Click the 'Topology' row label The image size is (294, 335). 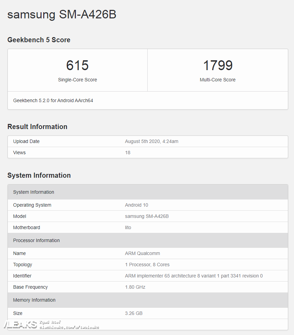tap(22, 265)
